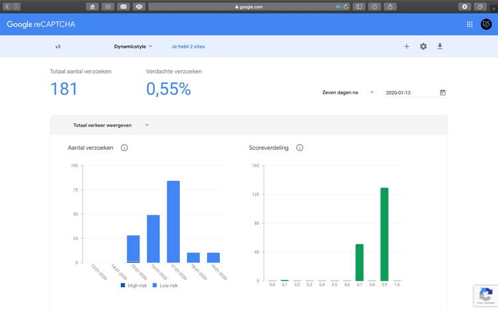This screenshot has width=498, height=311.
Task: Go back with Safari's back arrow
Action: point(7,7)
